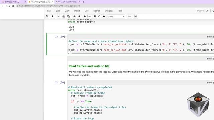Click the race_car_out.avi string in code

point(115,44)
